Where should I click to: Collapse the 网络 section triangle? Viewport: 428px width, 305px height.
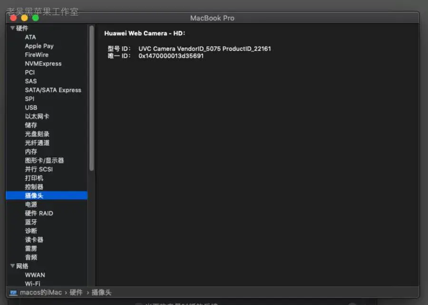click(x=12, y=266)
